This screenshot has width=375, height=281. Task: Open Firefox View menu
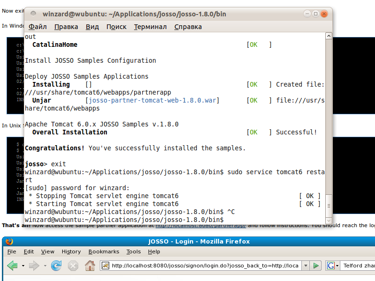pos(48,251)
